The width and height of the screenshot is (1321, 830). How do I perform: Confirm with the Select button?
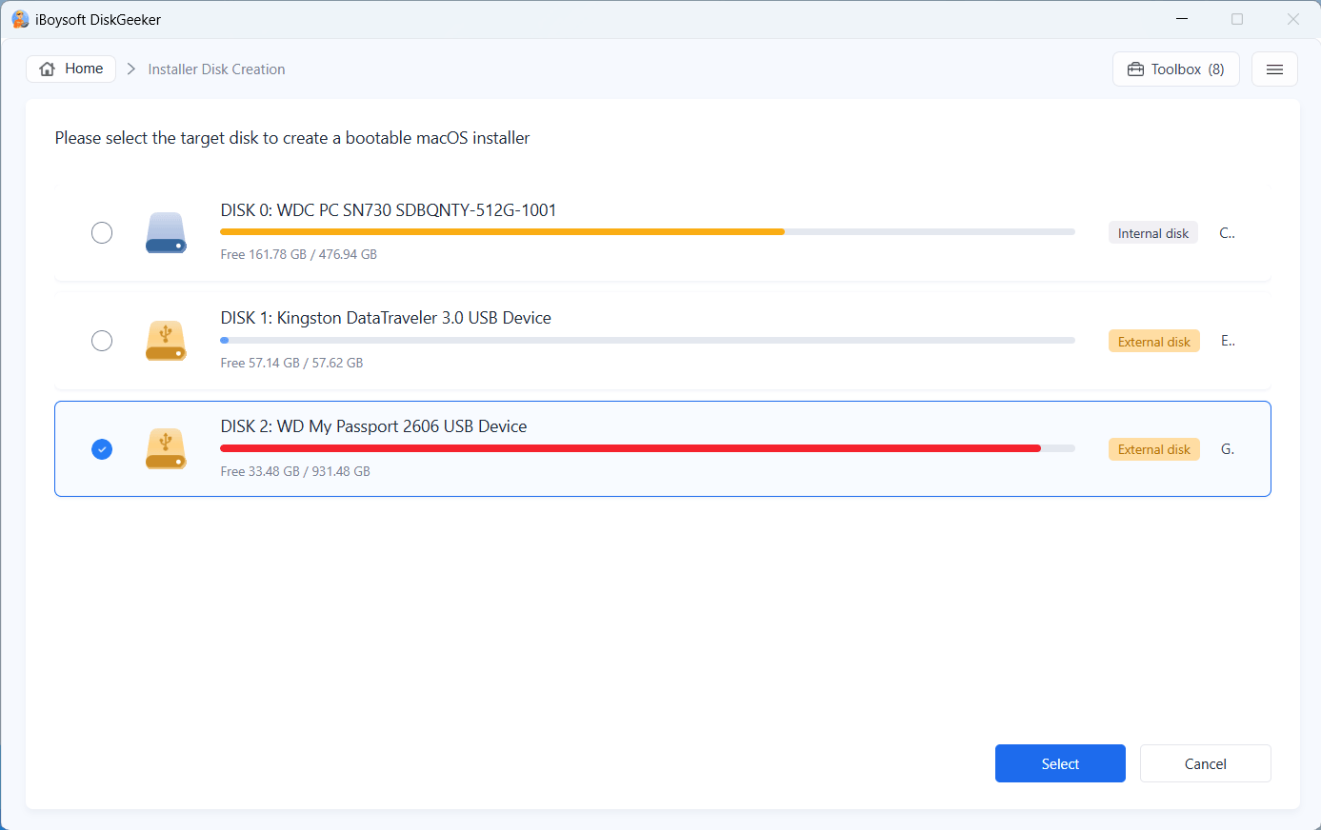point(1060,763)
